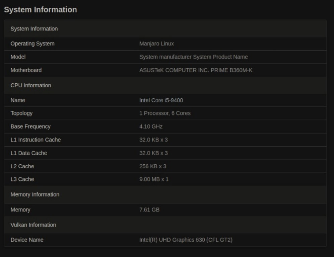The width and height of the screenshot is (334, 257).
Task: Click the L3 Cache row label
Action: pyautogui.click(x=22, y=179)
